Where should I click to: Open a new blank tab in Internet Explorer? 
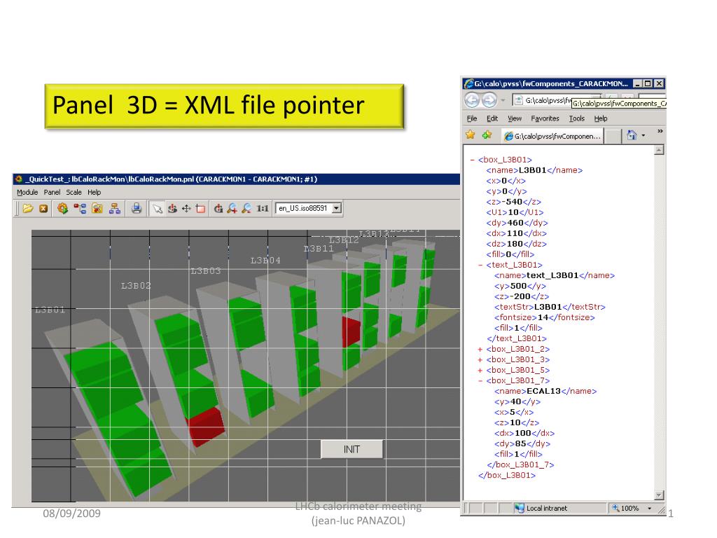pos(612,136)
